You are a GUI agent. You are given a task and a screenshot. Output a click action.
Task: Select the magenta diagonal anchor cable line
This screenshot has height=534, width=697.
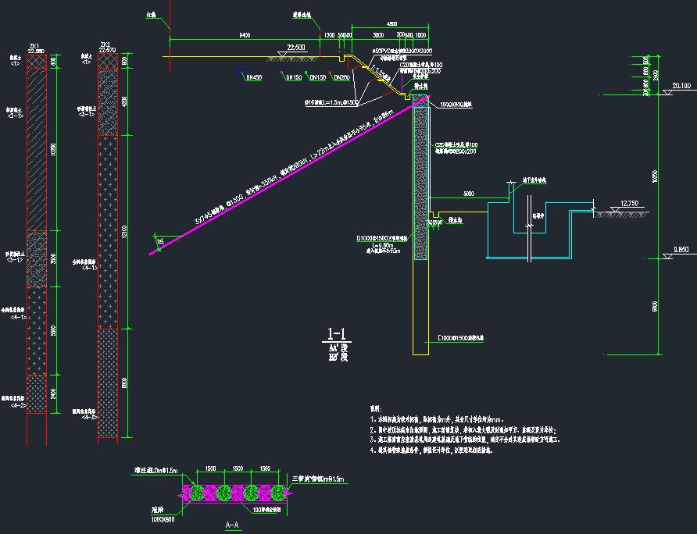281,179
